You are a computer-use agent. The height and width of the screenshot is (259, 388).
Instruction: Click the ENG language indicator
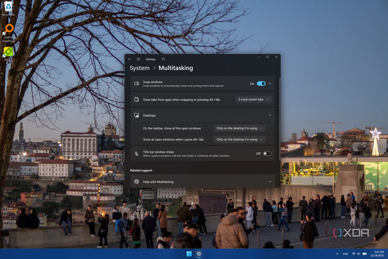pos(345,254)
